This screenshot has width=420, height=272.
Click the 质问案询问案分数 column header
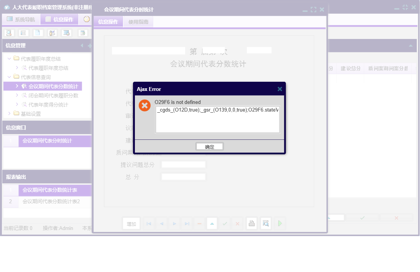388,68
